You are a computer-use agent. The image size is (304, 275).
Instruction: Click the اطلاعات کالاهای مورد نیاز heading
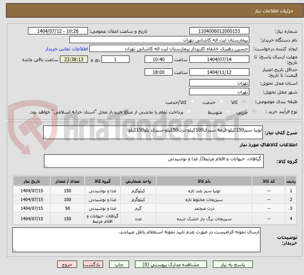coord(268,145)
